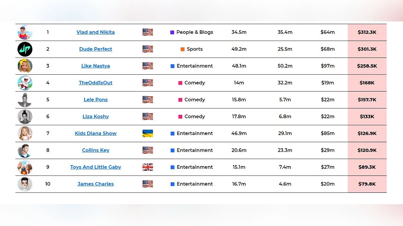Click the Like Nastya avatar thumbnail
This screenshot has height=226, width=403.
coord(25,66)
